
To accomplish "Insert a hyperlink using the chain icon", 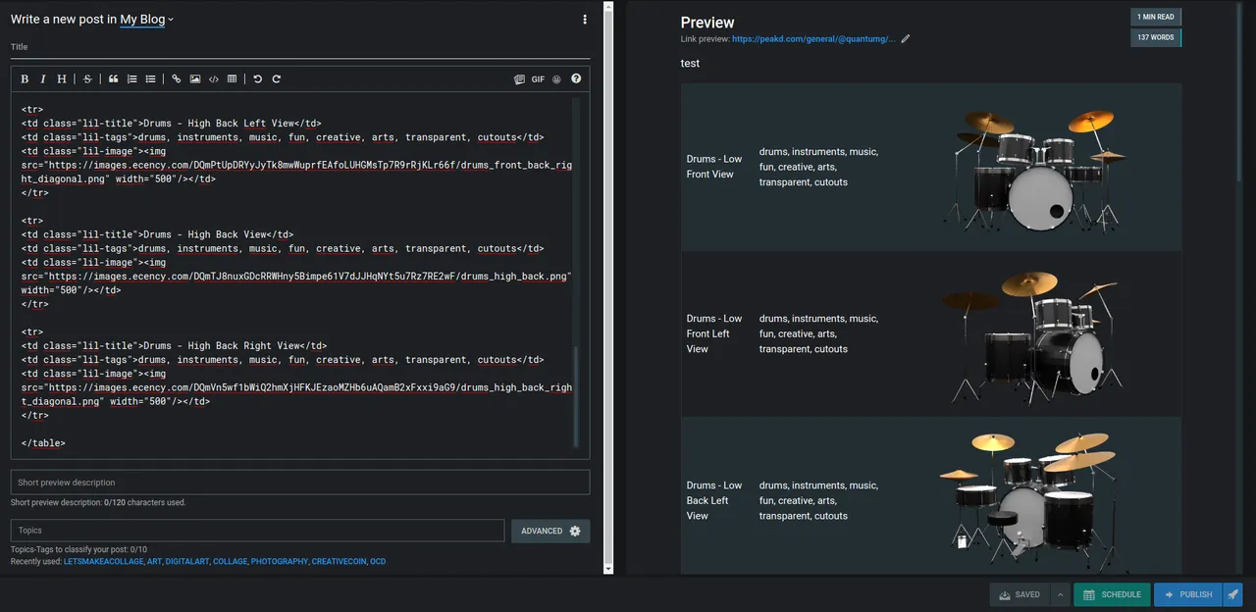I will pyautogui.click(x=177, y=79).
